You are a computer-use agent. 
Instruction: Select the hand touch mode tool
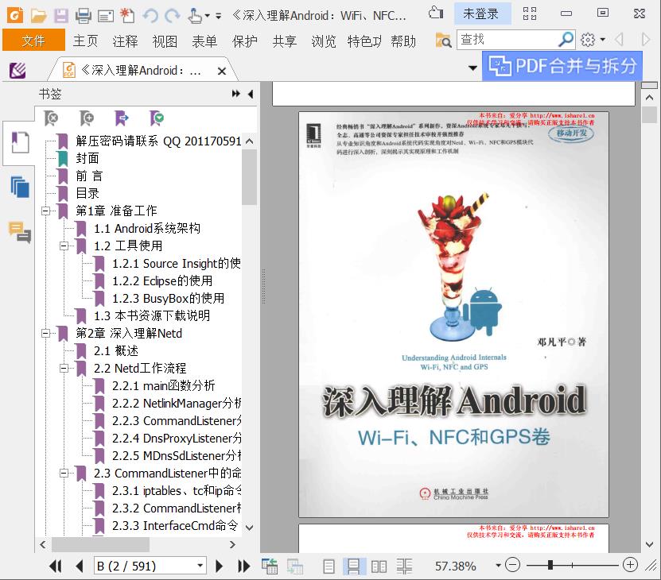[195, 16]
